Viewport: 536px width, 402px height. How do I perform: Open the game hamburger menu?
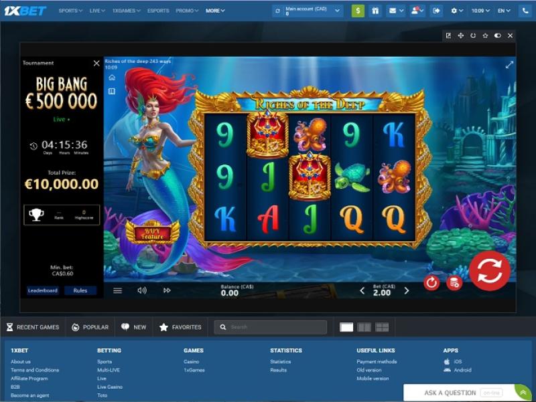coord(118,291)
